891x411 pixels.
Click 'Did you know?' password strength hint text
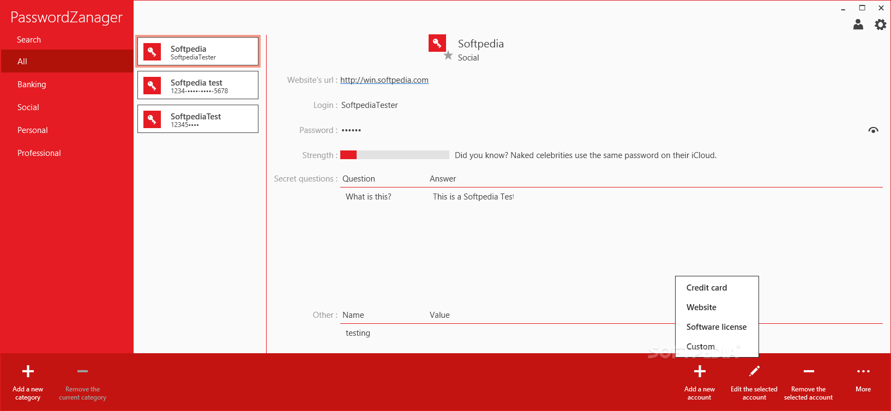tap(586, 155)
